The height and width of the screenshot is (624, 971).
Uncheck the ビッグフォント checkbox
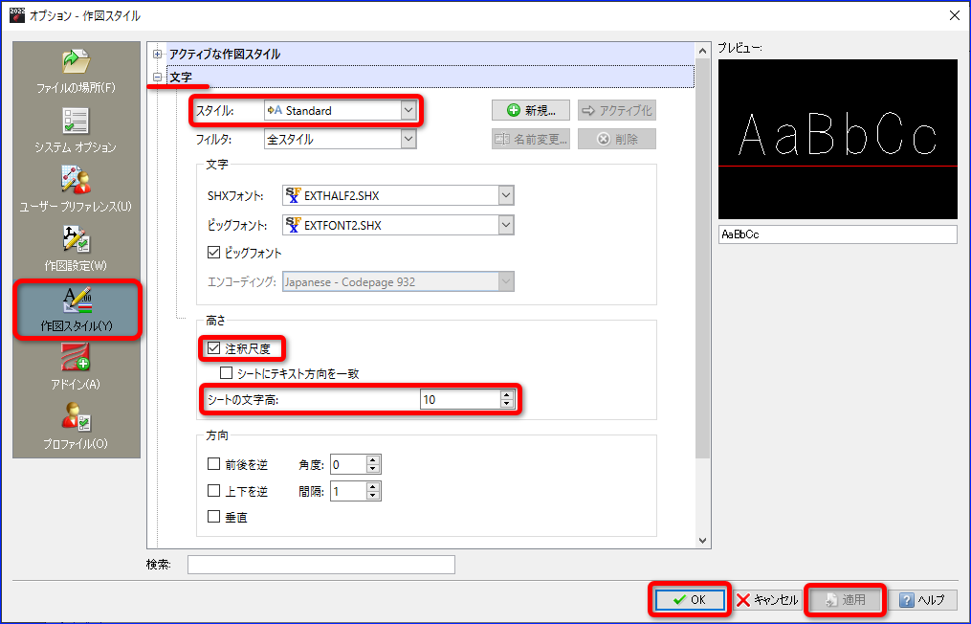click(214, 254)
